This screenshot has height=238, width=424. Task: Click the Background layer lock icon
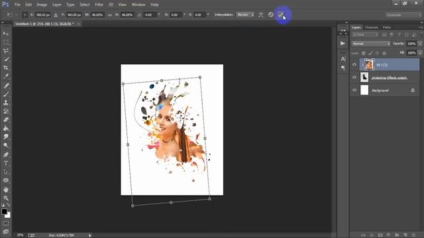[413, 90]
